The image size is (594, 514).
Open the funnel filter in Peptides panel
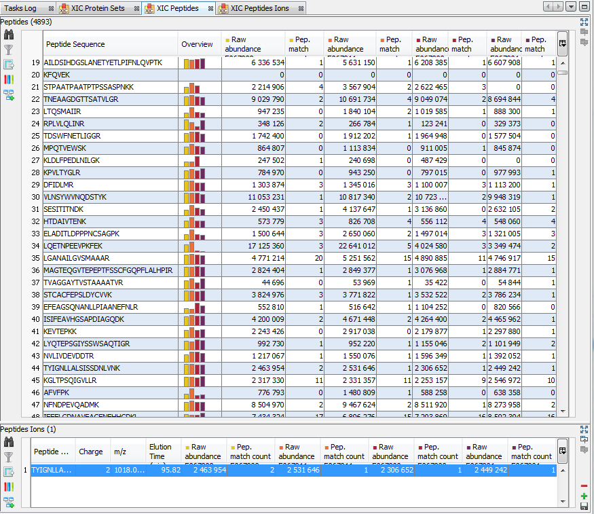9,50
